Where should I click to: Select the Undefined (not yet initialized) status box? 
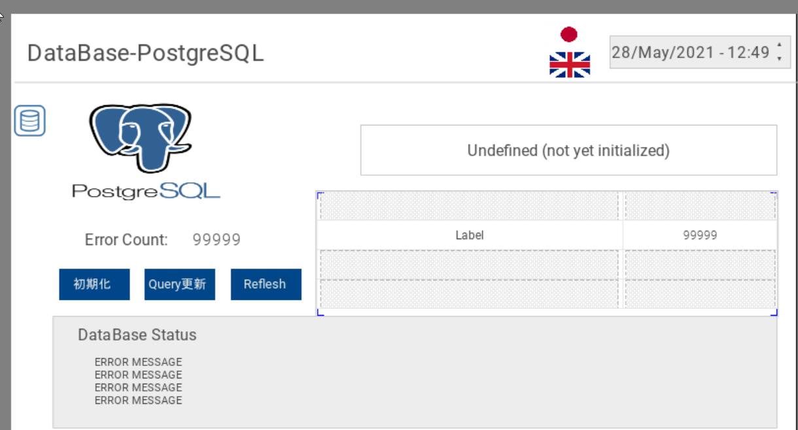tap(568, 150)
